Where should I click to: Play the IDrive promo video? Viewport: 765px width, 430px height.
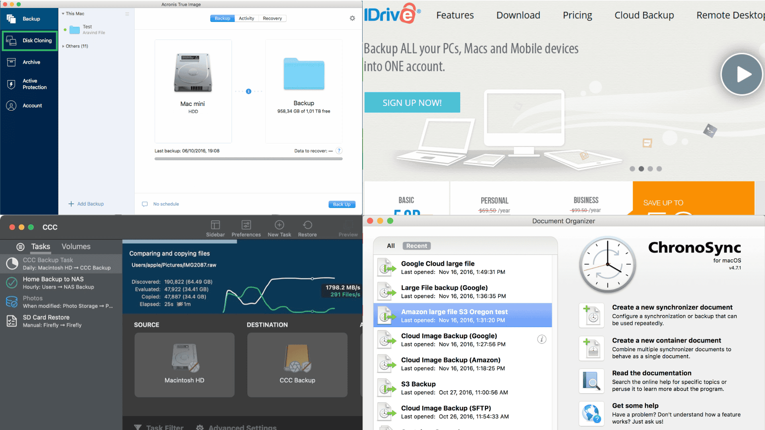(x=741, y=74)
